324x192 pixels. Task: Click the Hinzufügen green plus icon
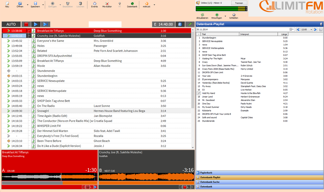tap(217, 15)
